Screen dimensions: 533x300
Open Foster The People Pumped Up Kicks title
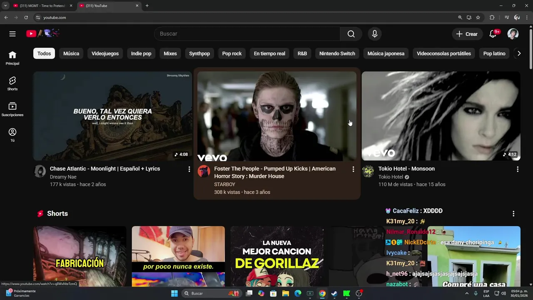[x=275, y=172]
